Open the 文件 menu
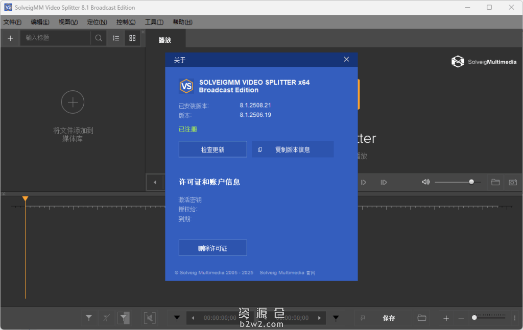The height and width of the screenshot is (330, 523). click(x=12, y=22)
